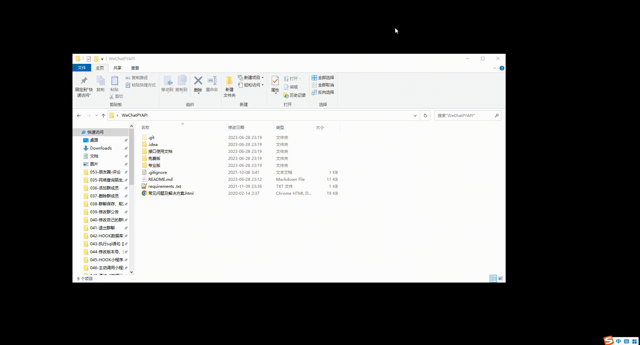Click the Up one level arrow
Screen dimensions: 640x345
103,116
